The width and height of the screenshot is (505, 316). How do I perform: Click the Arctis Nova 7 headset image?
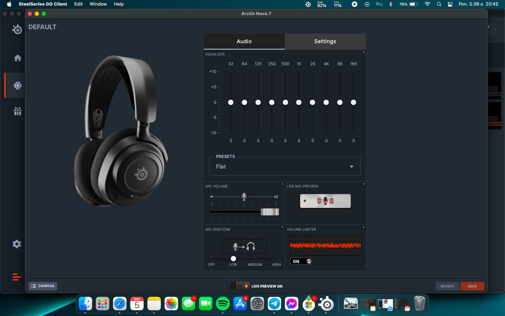tap(121, 131)
